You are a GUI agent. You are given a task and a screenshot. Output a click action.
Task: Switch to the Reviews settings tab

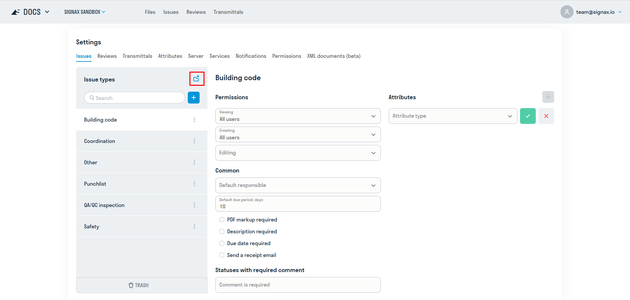coord(107,56)
